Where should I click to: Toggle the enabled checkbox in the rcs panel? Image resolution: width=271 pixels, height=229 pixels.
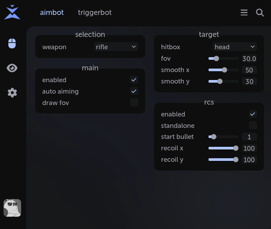(253, 114)
